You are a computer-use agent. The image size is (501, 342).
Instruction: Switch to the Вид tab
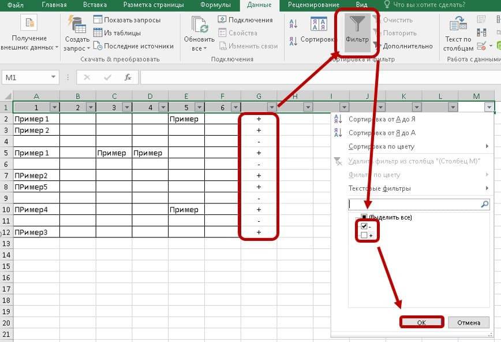[361, 5]
